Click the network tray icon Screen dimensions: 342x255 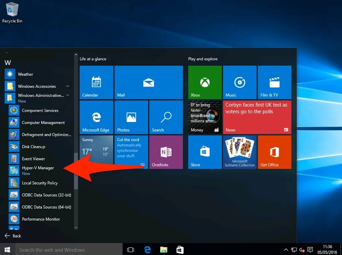(294, 250)
